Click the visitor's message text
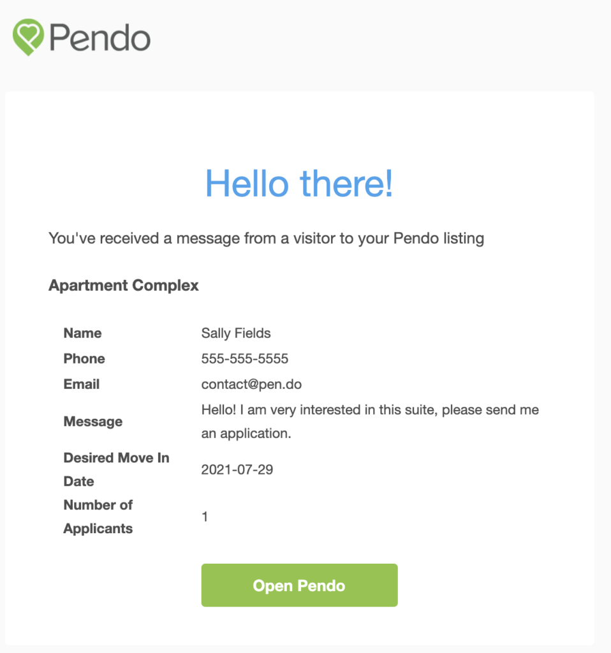 pos(371,422)
